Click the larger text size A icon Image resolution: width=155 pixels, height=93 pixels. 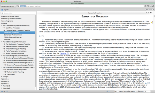point(148,13)
